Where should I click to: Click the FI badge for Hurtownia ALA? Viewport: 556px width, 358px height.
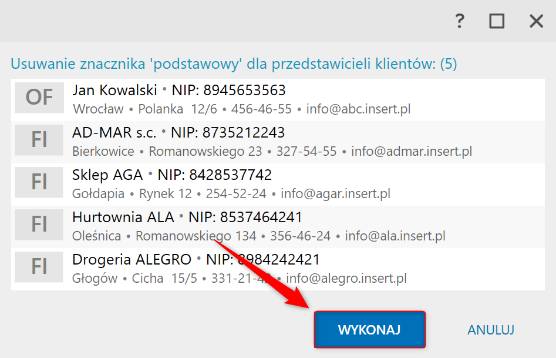pos(39,225)
